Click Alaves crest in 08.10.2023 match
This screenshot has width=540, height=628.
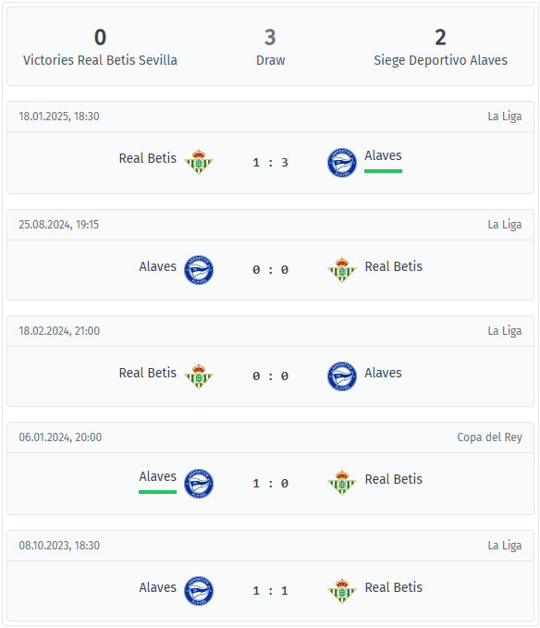(199, 591)
